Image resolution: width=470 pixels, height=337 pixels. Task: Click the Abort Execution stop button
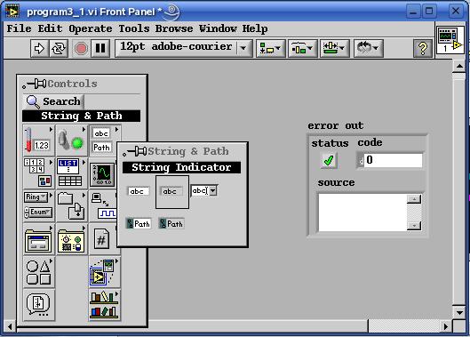[x=81, y=48]
